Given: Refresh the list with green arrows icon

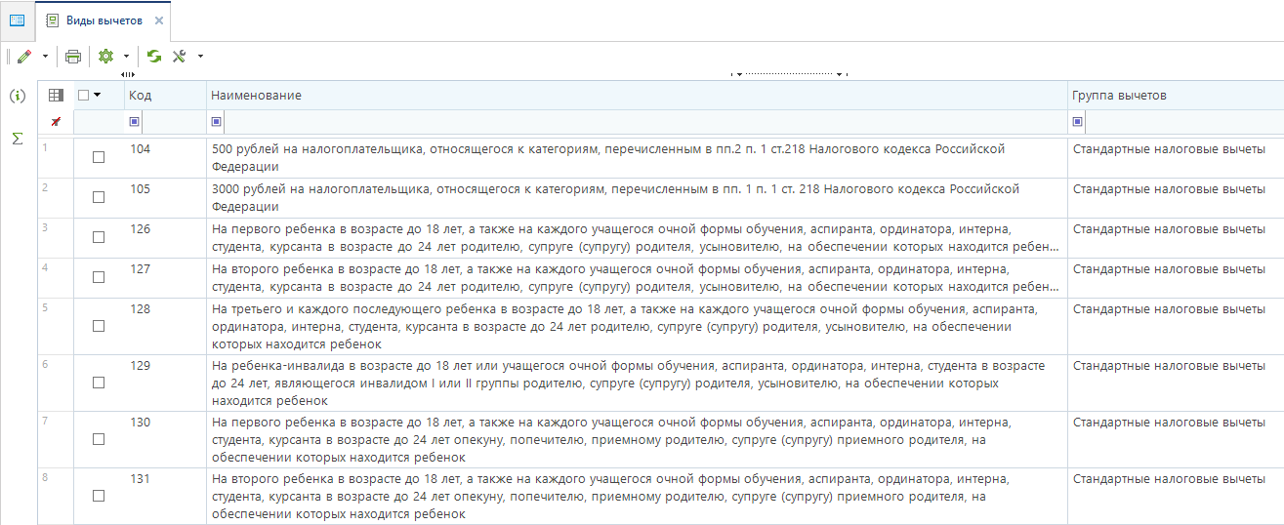Looking at the screenshot, I should pos(154,57).
